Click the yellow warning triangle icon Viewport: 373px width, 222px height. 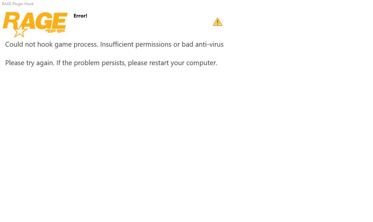point(218,22)
